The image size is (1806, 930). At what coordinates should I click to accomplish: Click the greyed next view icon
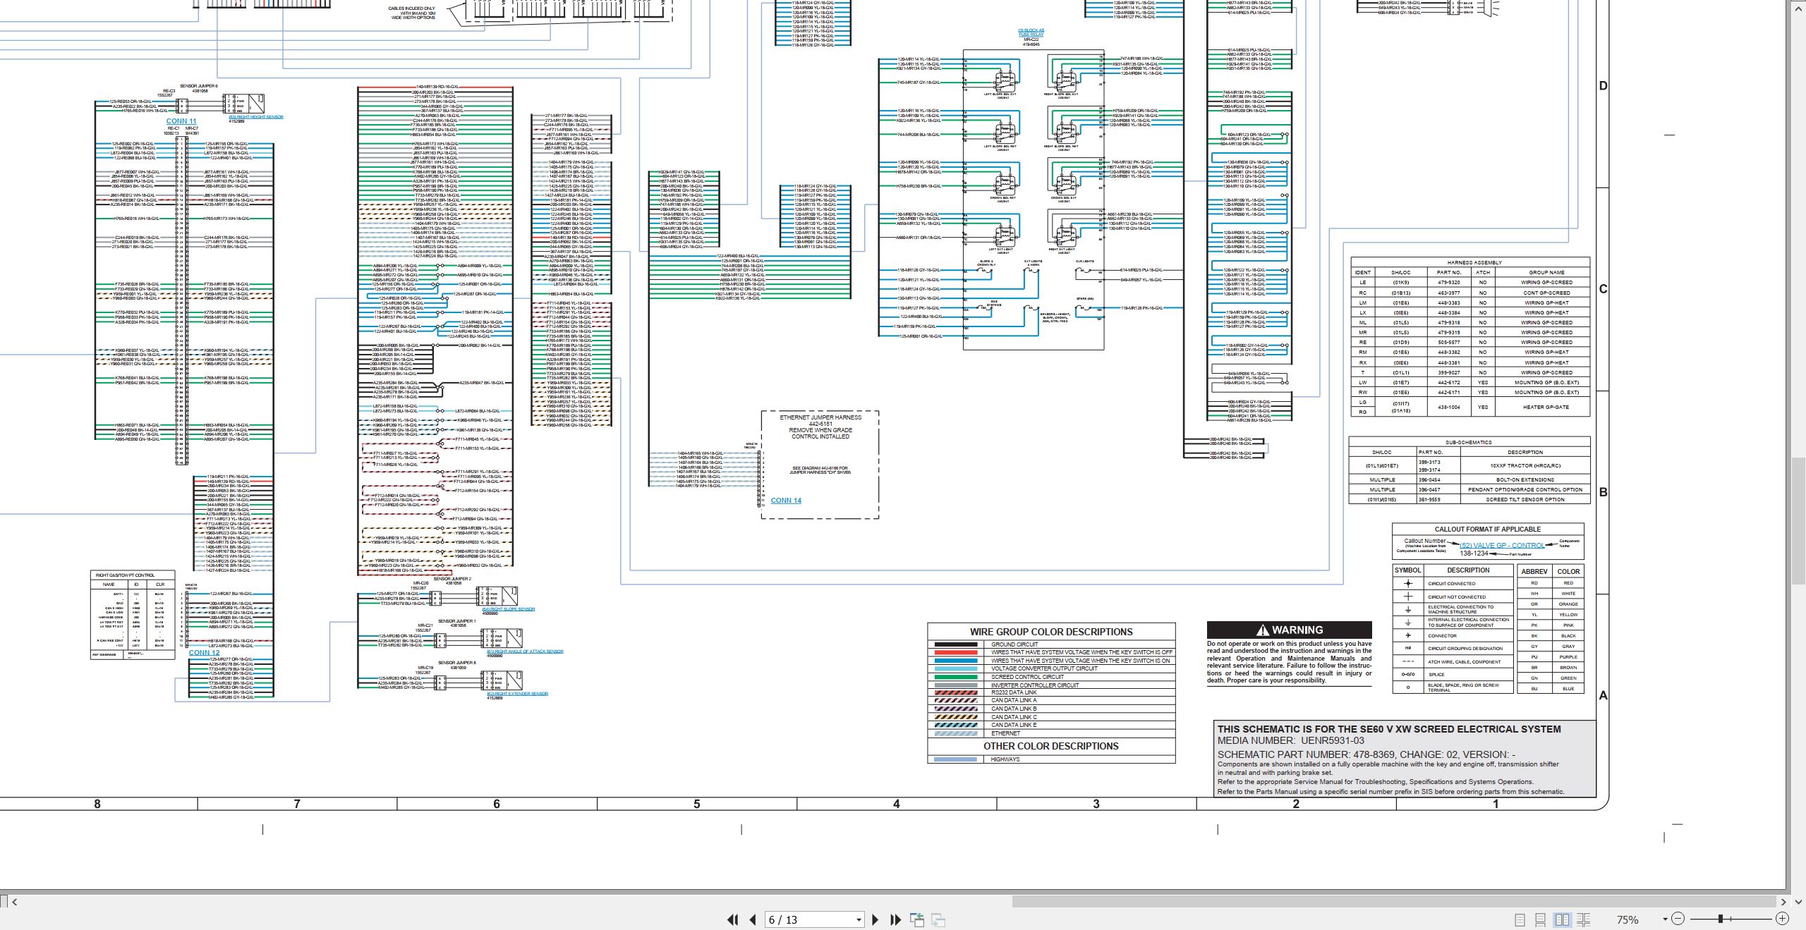point(938,919)
